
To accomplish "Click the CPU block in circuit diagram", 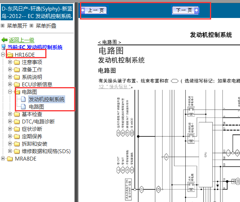I will 206,154.
